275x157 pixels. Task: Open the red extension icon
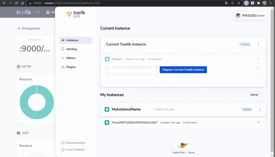point(252,3)
